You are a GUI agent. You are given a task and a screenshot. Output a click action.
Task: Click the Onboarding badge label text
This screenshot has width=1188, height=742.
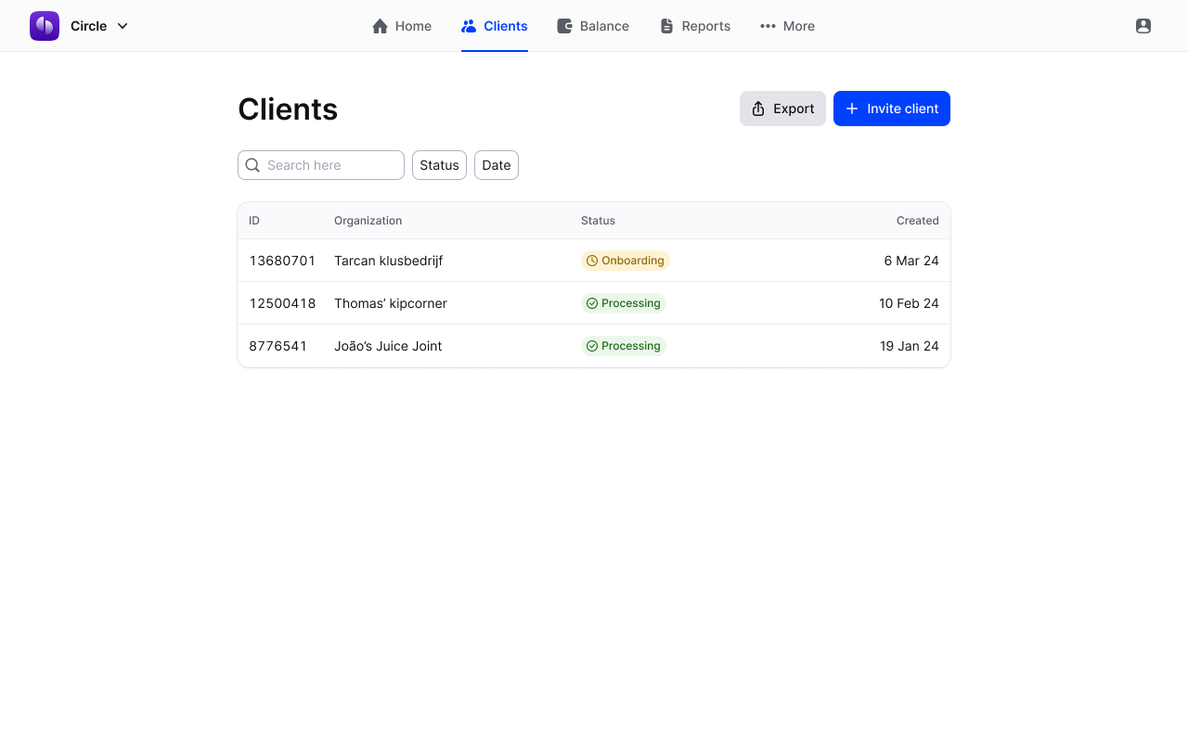[x=633, y=261]
